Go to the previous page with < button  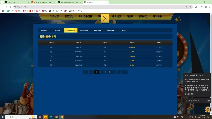pyautogui.click(x=91, y=72)
